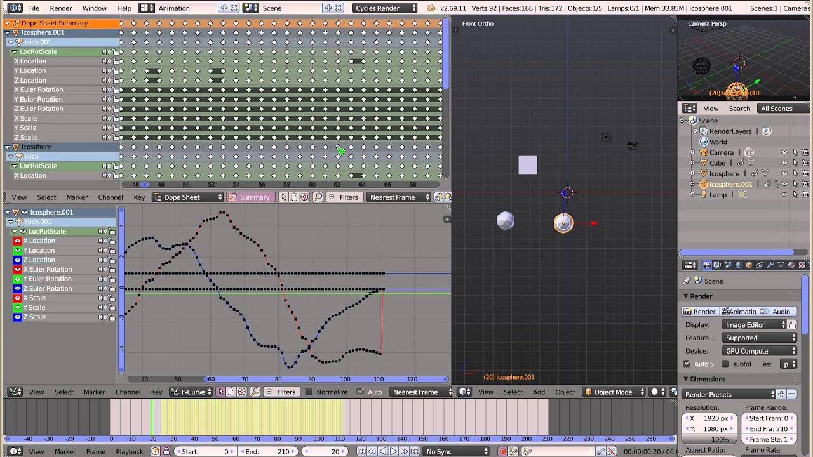
Task: Toggle visibility of Y Location curve
Action: pos(17,250)
